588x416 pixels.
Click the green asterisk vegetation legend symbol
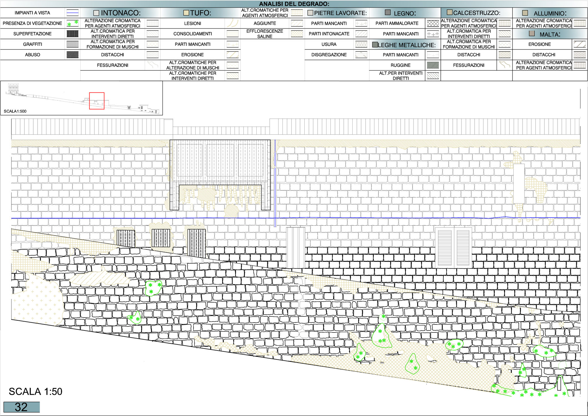coord(72,23)
